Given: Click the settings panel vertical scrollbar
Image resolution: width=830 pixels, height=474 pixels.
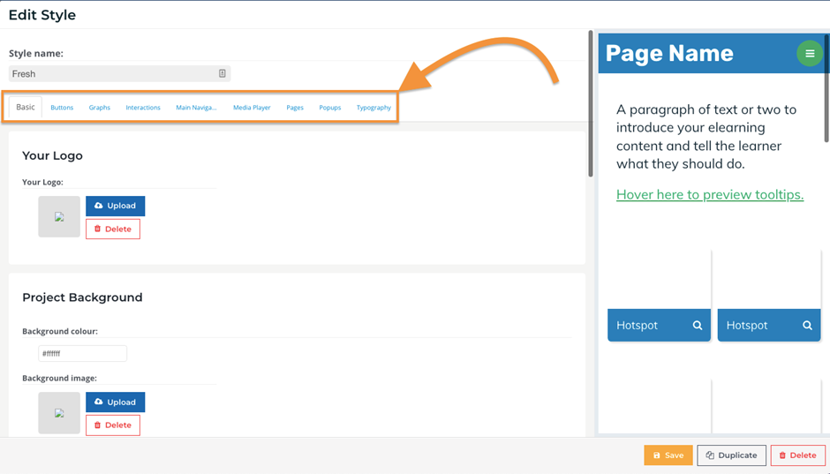Looking at the screenshot, I should tap(591, 103).
